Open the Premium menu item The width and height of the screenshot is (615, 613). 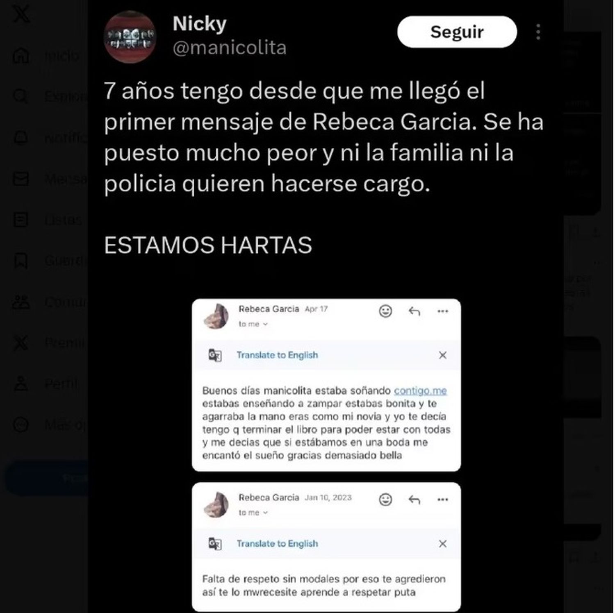click(49, 343)
